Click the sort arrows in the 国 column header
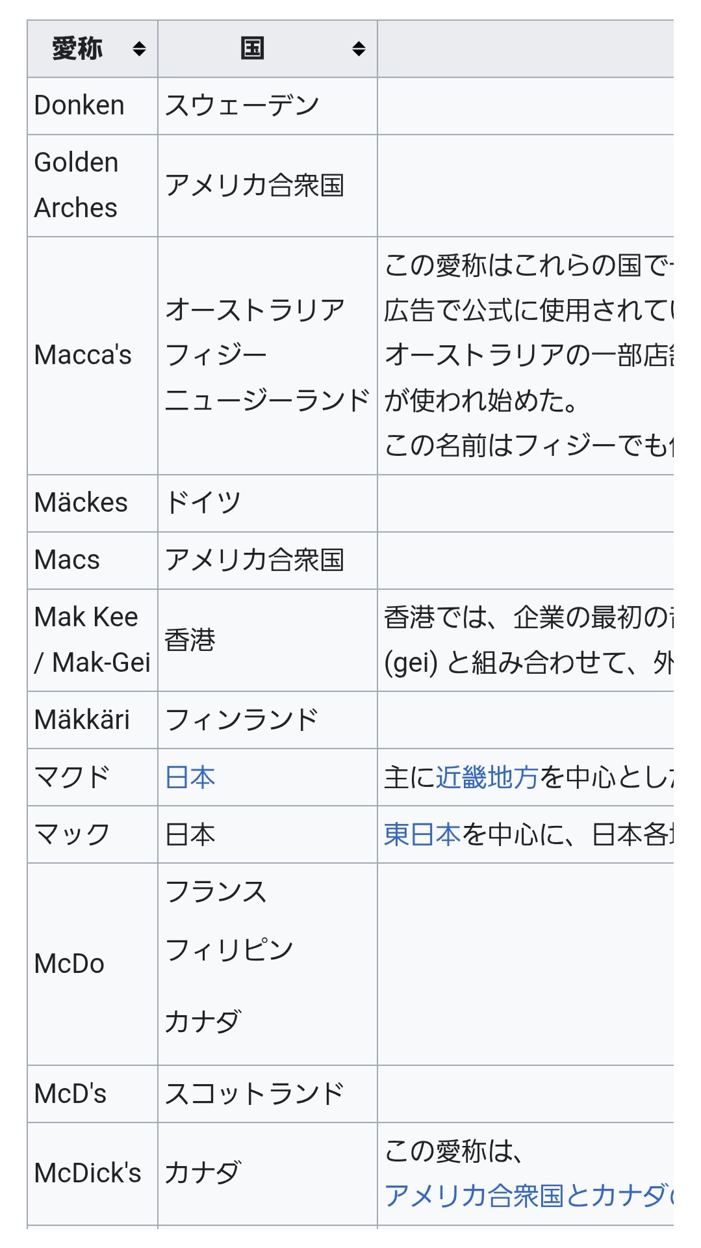 click(x=359, y=49)
